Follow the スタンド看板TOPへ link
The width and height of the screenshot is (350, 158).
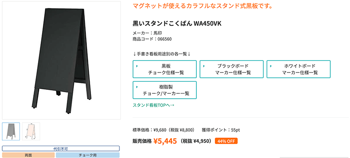154,105
